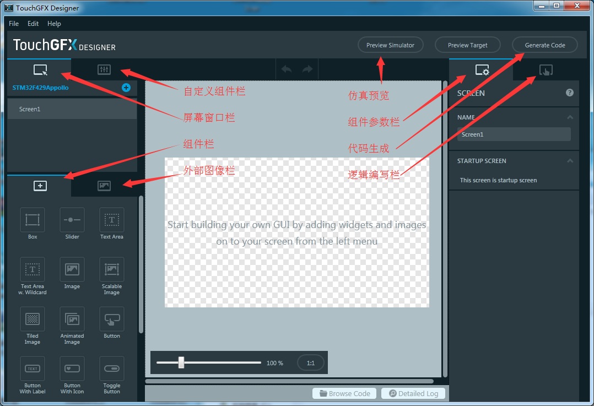Add Button With Icon widget
594x406 pixels.
coord(72,369)
